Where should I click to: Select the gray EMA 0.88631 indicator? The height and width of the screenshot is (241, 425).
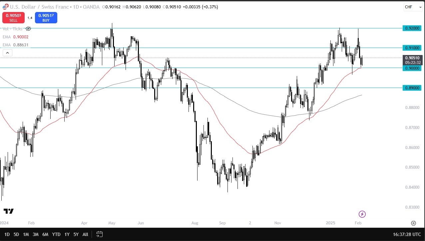pyautogui.click(x=17, y=45)
